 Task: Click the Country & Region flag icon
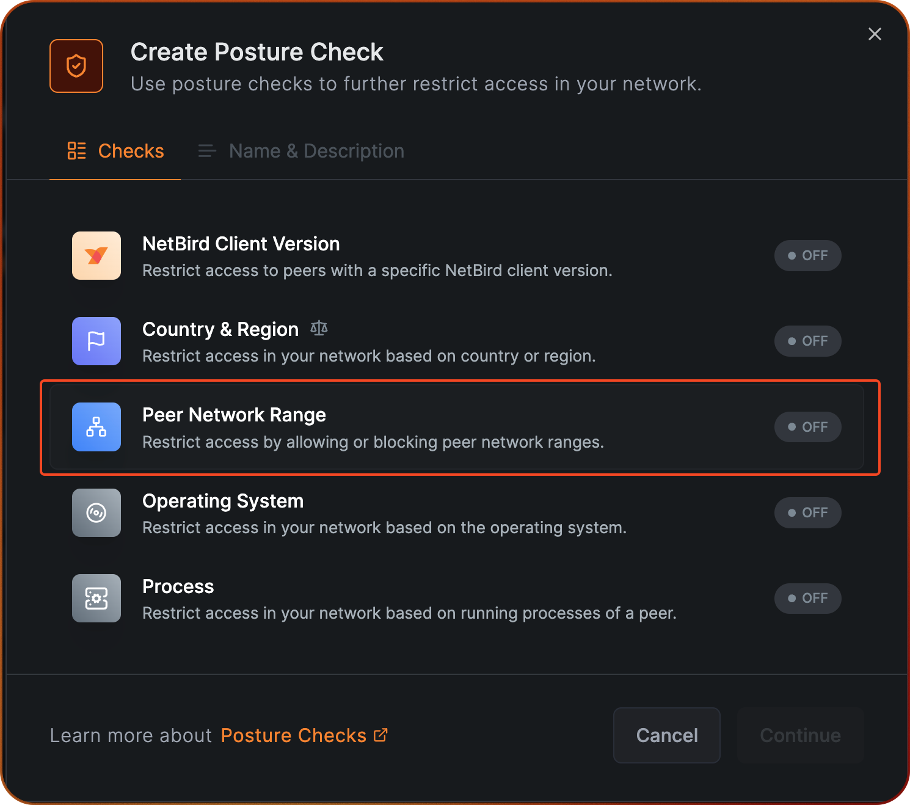point(96,341)
